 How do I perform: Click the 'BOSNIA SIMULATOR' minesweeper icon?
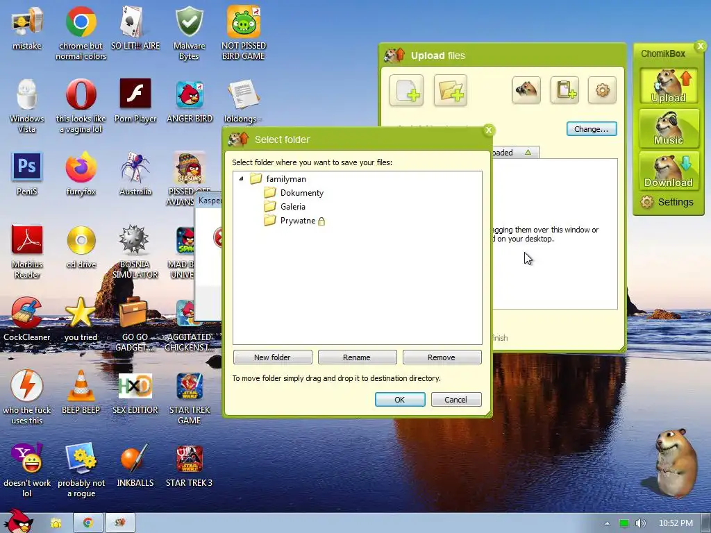pos(135,251)
